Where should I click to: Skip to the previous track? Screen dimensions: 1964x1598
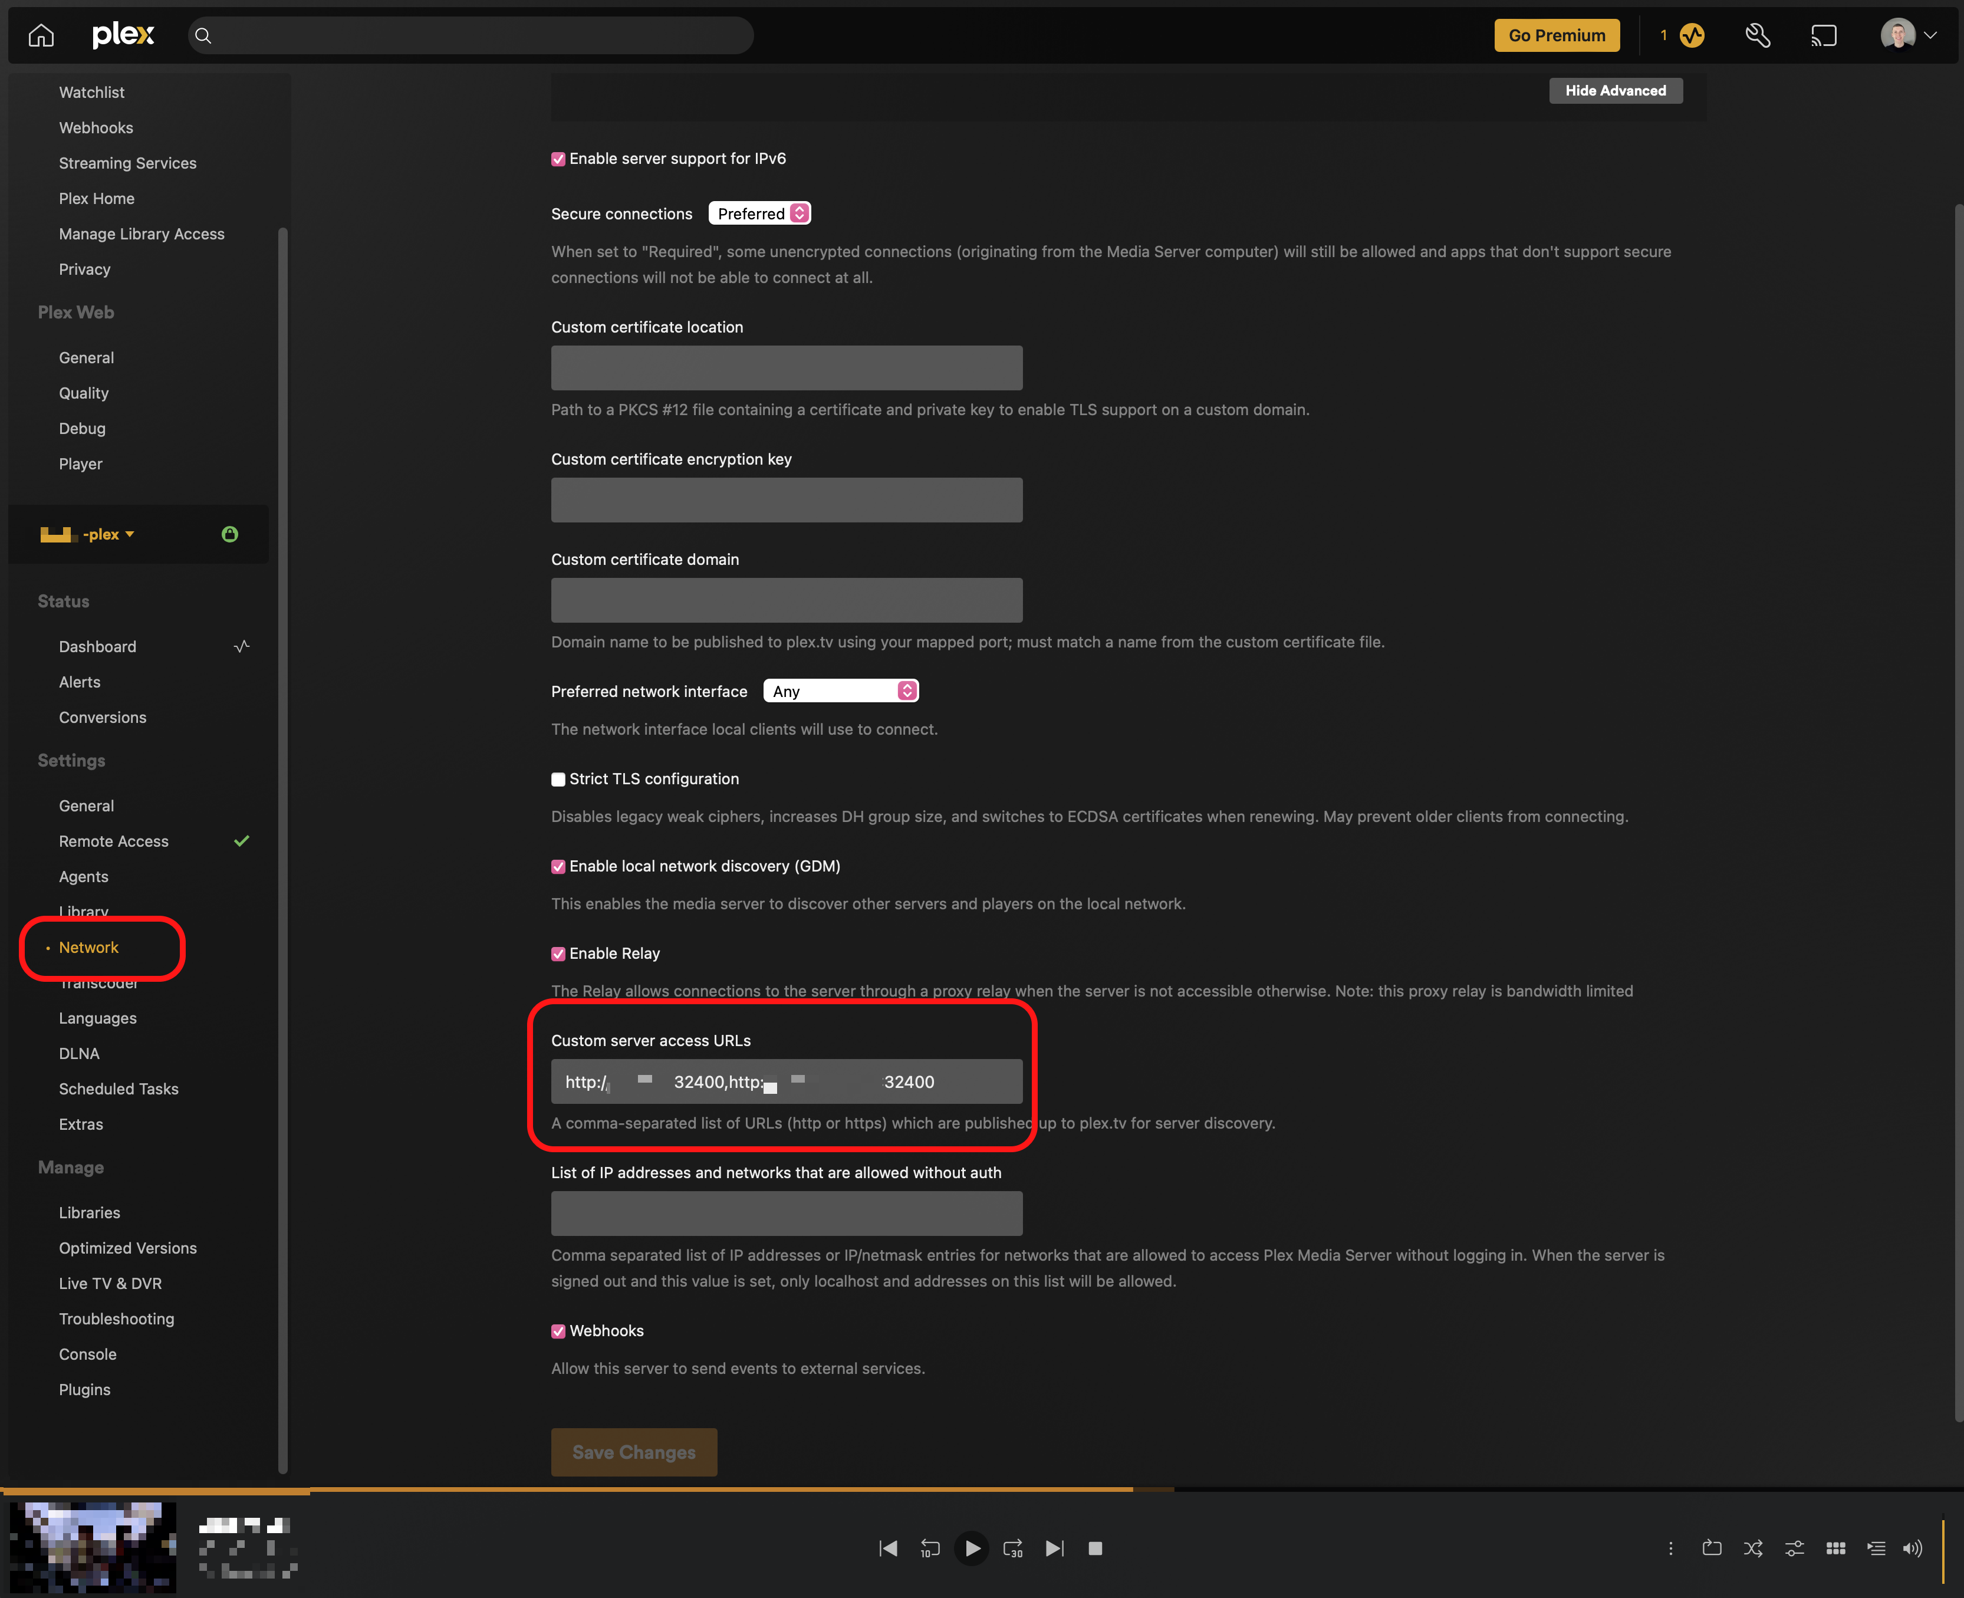888,1548
